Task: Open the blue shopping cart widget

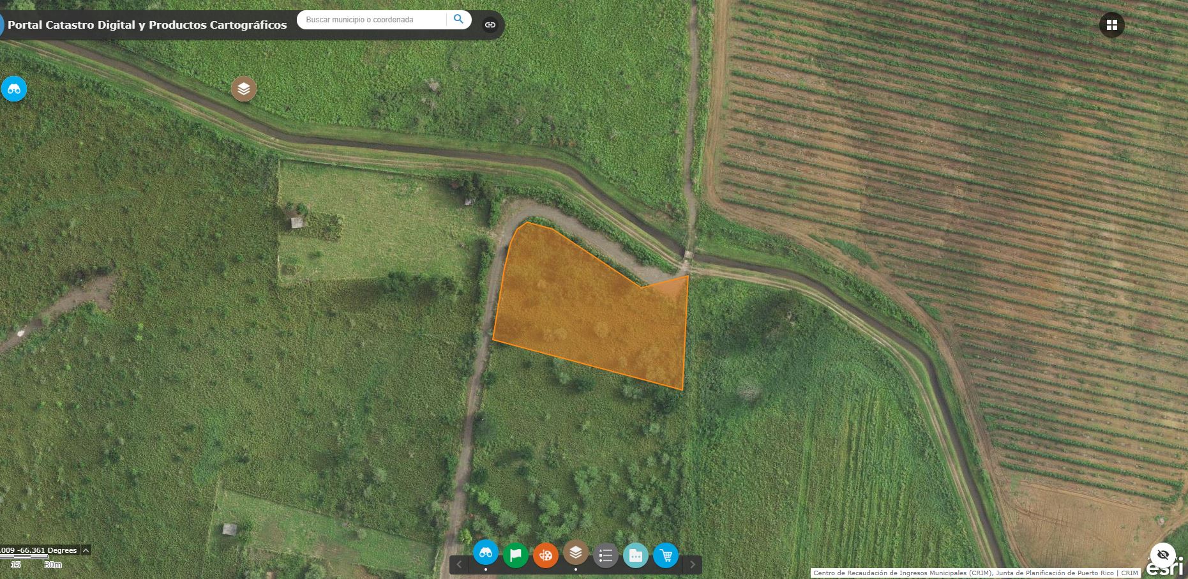Action: 666,555
